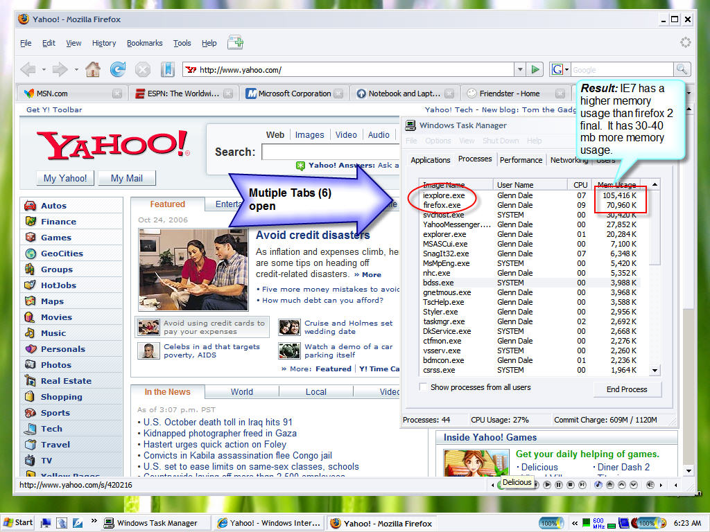
Task: Expand the quick launch overflow chevron
Action: coord(94,521)
